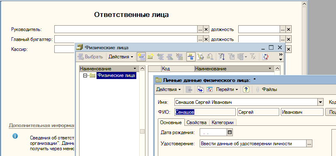Click the Имя field with Сенашов Сергей Иванович
The width and height of the screenshot is (336, 156).
coord(246,102)
